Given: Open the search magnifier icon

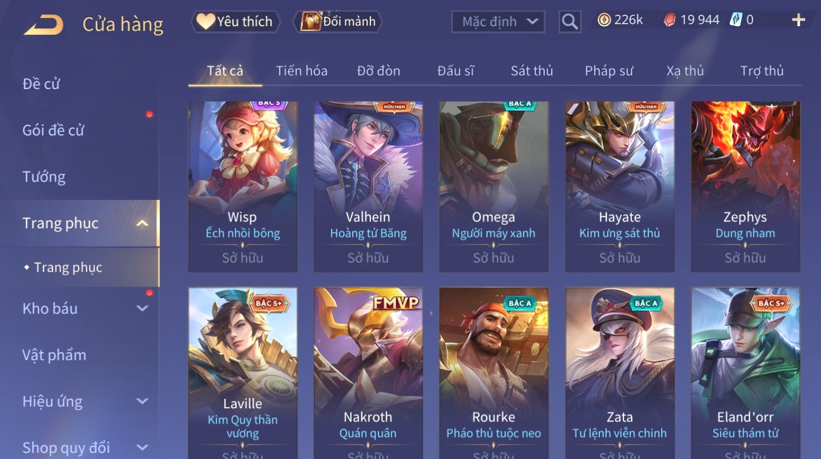Looking at the screenshot, I should coord(569,22).
